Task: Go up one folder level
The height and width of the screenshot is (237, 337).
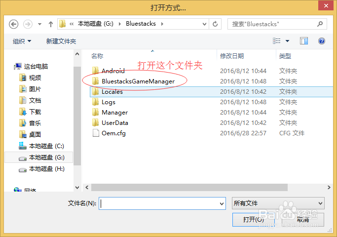Action: [x=51, y=24]
